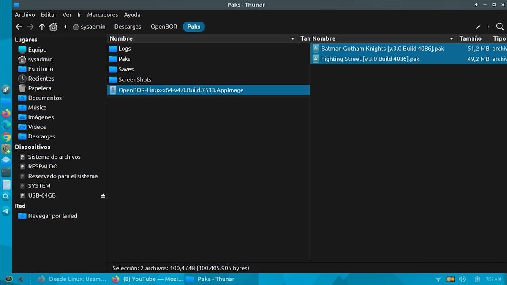Open the left pane Nombre column dropdown arrow
This screenshot has height=285, width=507.
tap(293, 39)
